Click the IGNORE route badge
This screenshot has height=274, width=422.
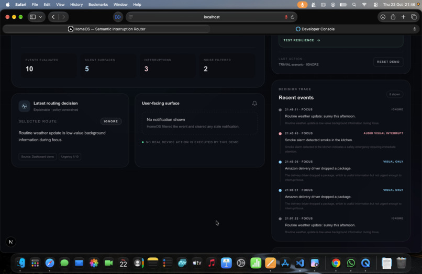[111, 121]
